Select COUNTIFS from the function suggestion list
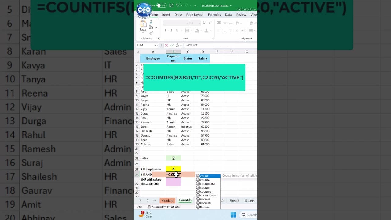The width and height of the screenshot is (391, 220). pos(206,191)
